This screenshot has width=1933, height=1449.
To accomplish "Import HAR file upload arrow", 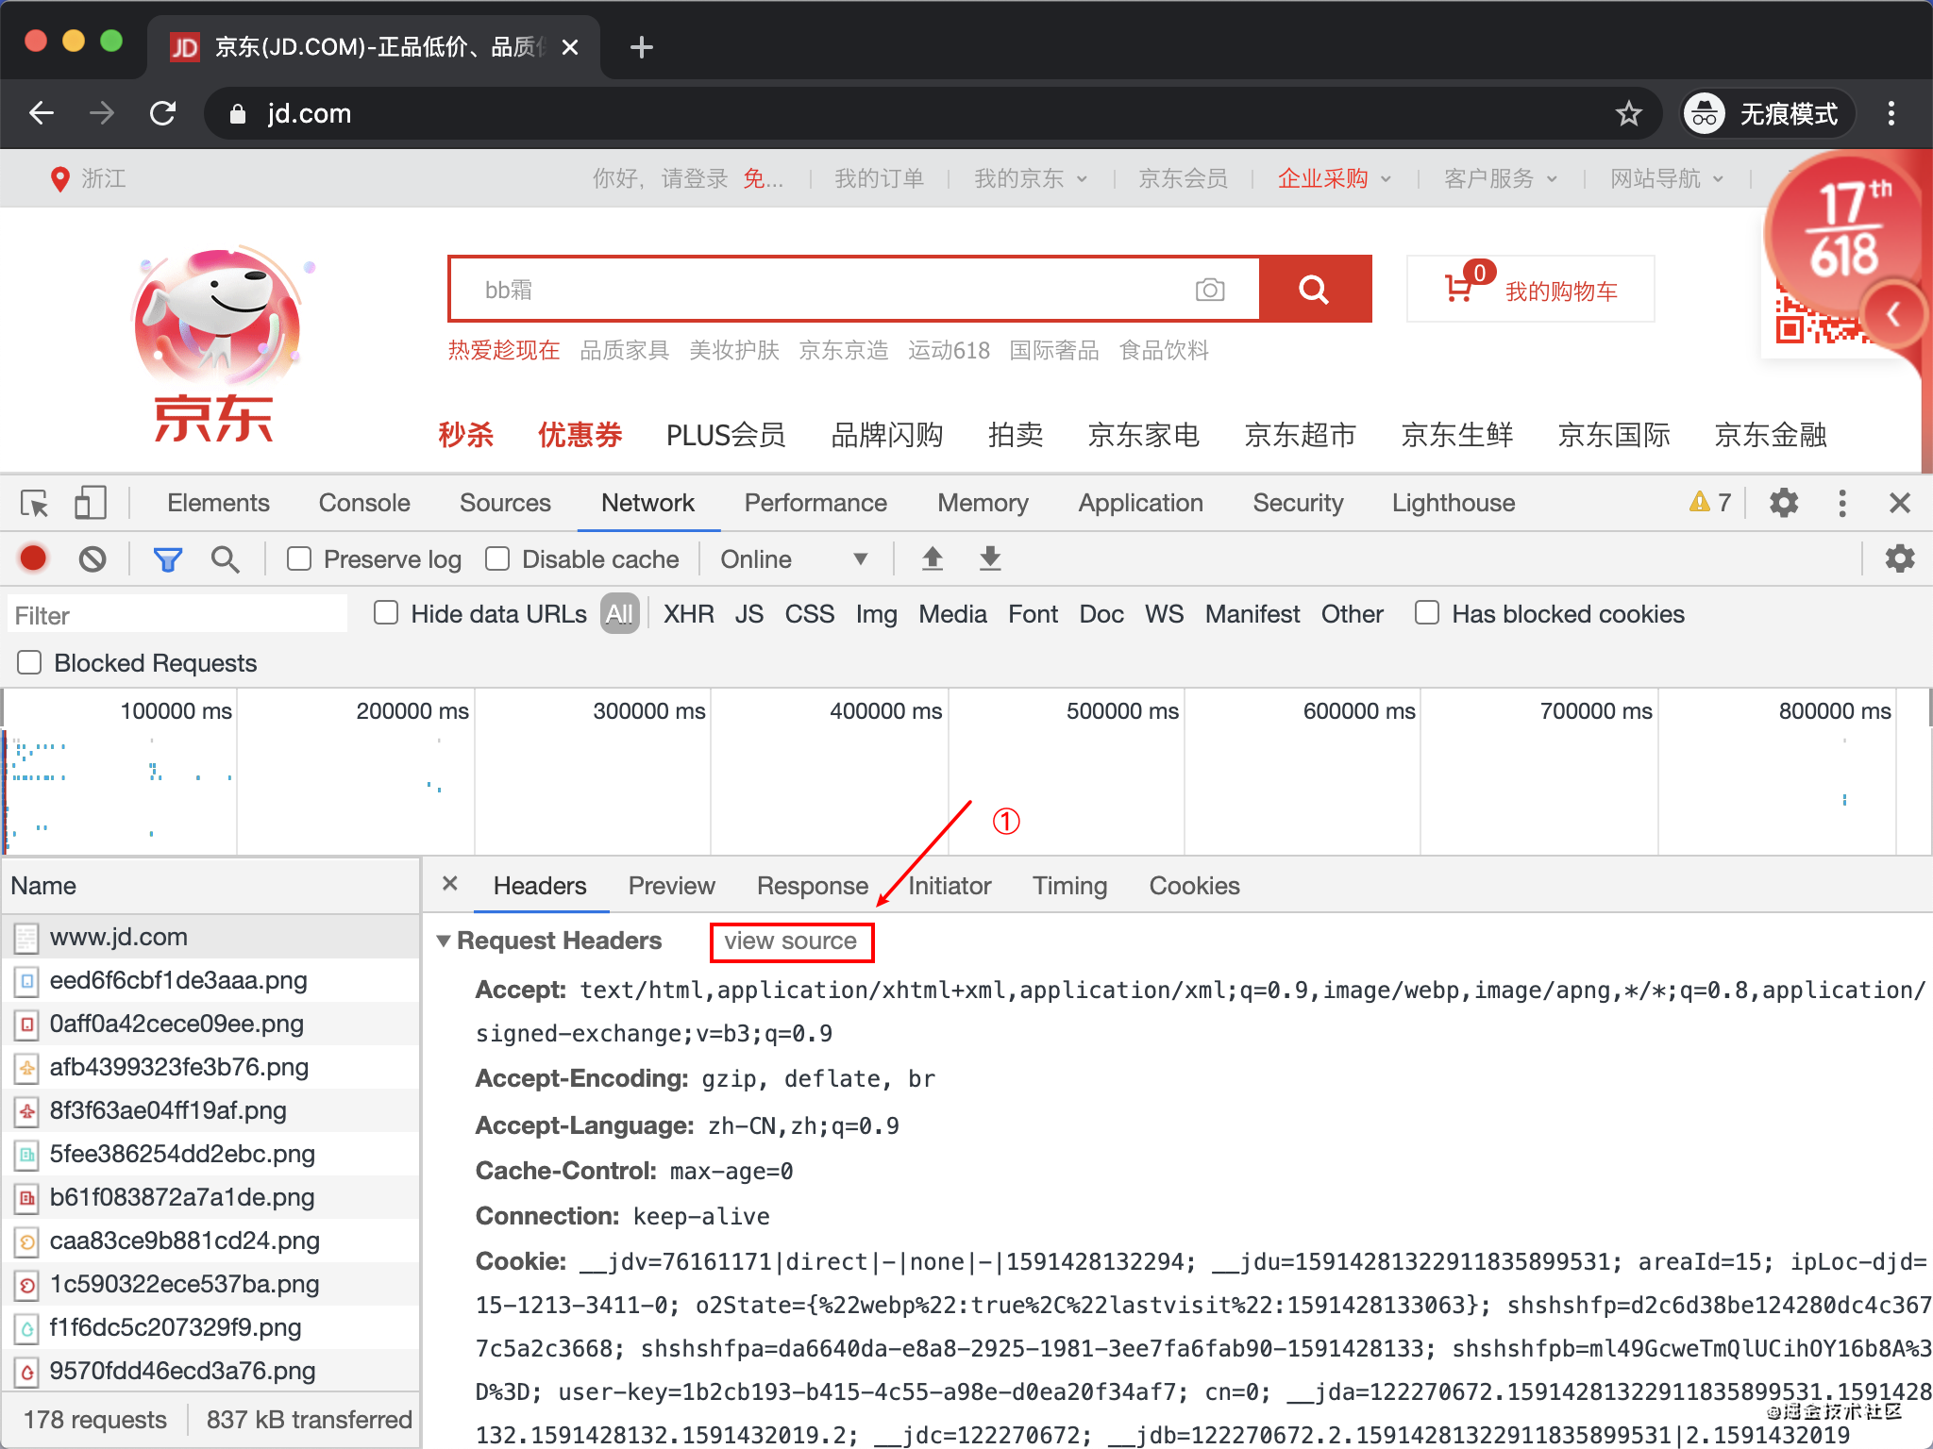I will [933, 559].
